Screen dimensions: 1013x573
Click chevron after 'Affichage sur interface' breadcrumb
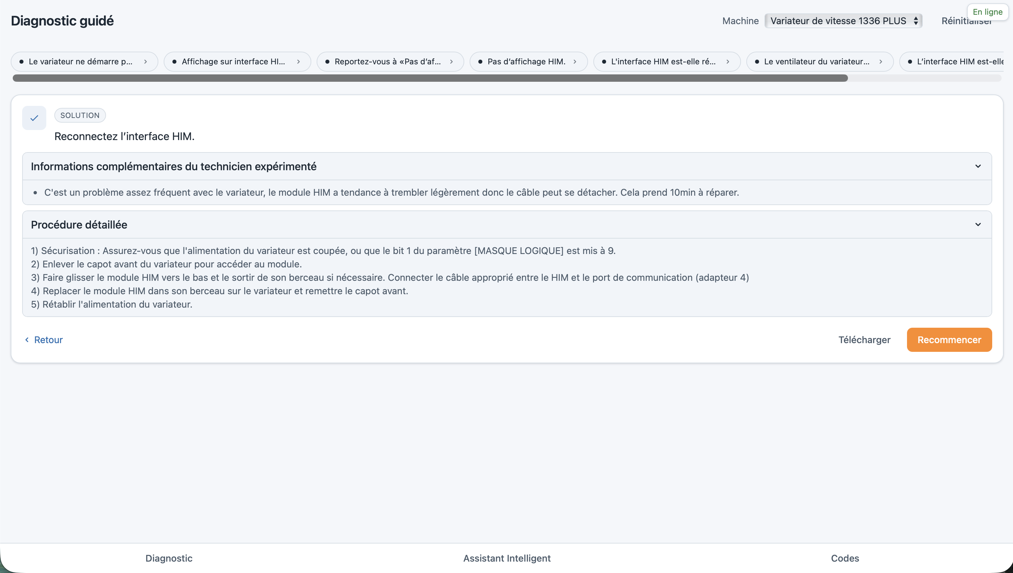click(298, 61)
